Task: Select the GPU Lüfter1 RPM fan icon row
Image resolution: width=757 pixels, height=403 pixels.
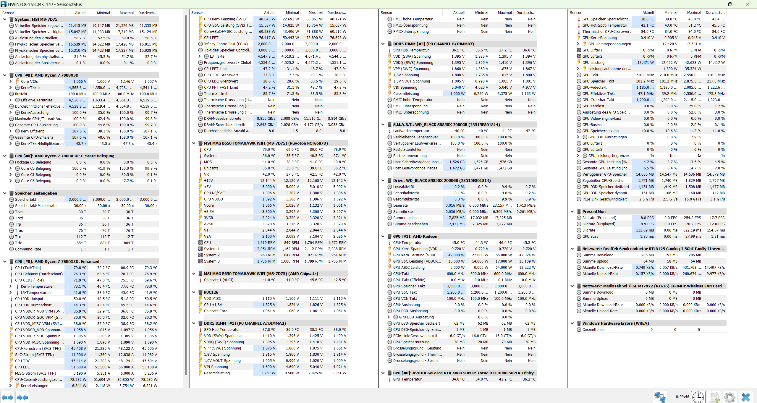Action: point(592,50)
